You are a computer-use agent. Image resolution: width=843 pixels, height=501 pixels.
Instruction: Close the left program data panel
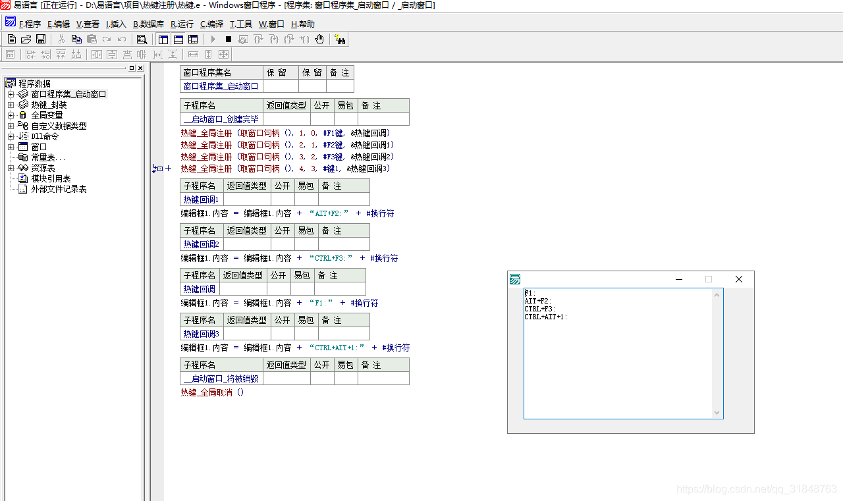140,68
